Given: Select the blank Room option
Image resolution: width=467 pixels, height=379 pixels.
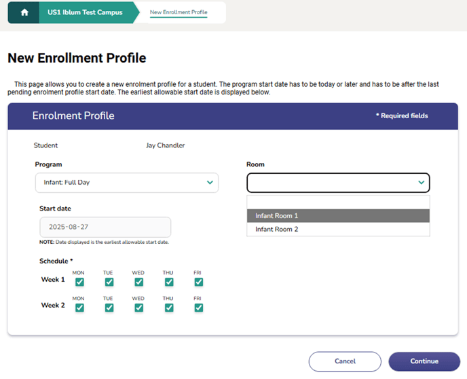Looking at the screenshot, I should (338, 202).
